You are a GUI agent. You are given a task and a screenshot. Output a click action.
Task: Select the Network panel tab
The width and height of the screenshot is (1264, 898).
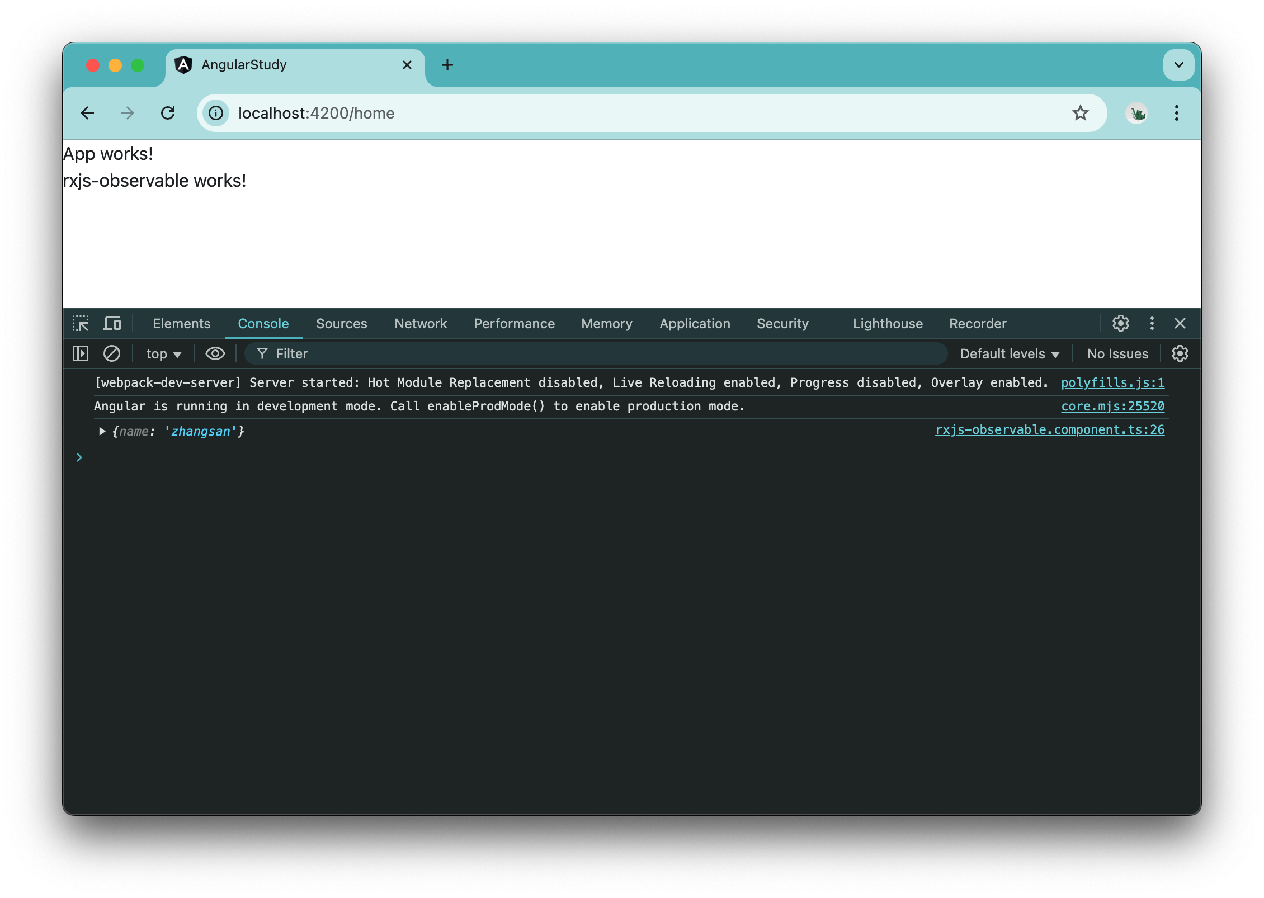click(x=420, y=324)
